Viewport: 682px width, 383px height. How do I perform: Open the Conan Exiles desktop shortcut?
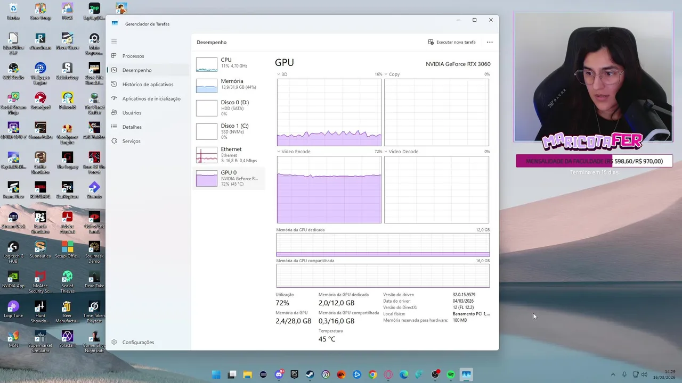[40, 131]
